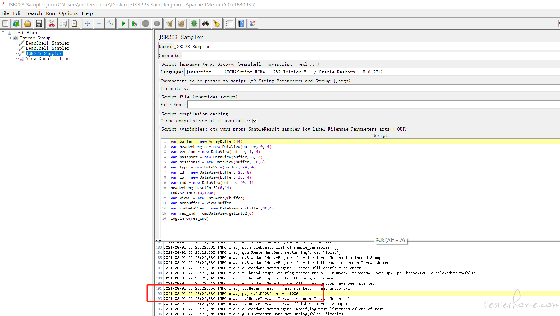Click script line 'log.info(res_cmd)'
The image size is (560, 316).
[x=189, y=218]
